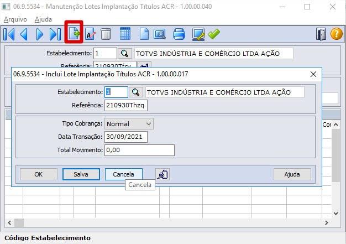This screenshot has width=346, height=244.
Task: Click the blank page icon in toolbar
Action: click(144, 34)
